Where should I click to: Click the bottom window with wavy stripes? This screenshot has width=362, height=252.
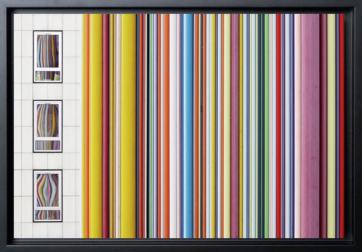[48, 196]
